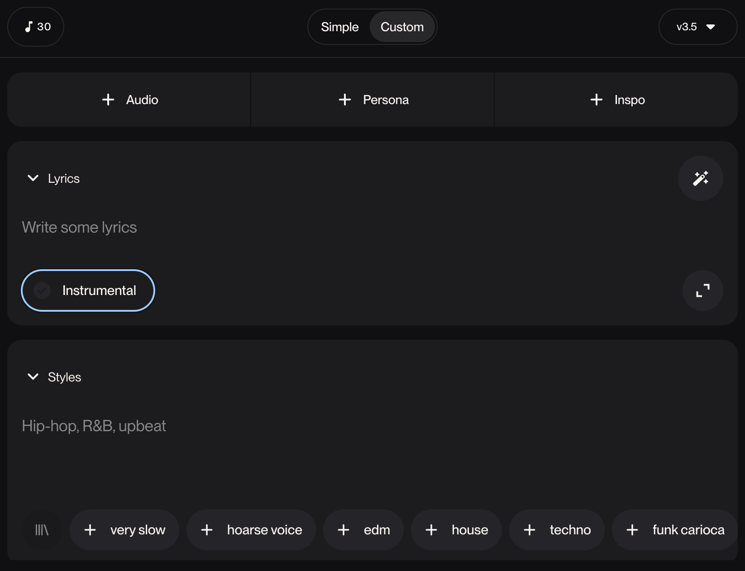The image size is (745, 571).
Task: Open the styles library icon
Action: [42, 530]
